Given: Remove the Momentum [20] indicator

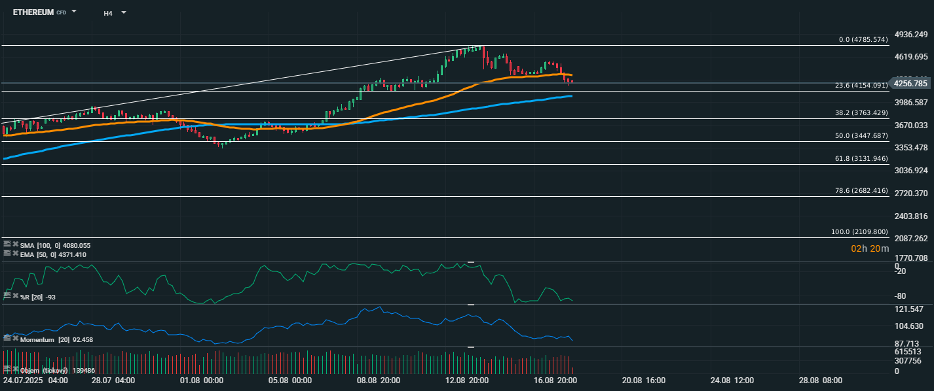Looking at the screenshot, I should click(15, 338).
